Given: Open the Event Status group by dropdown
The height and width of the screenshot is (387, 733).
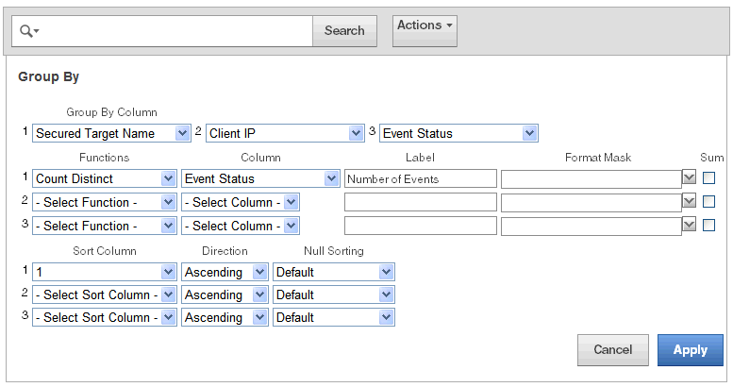Looking at the screenshot, I should (458, 134).
